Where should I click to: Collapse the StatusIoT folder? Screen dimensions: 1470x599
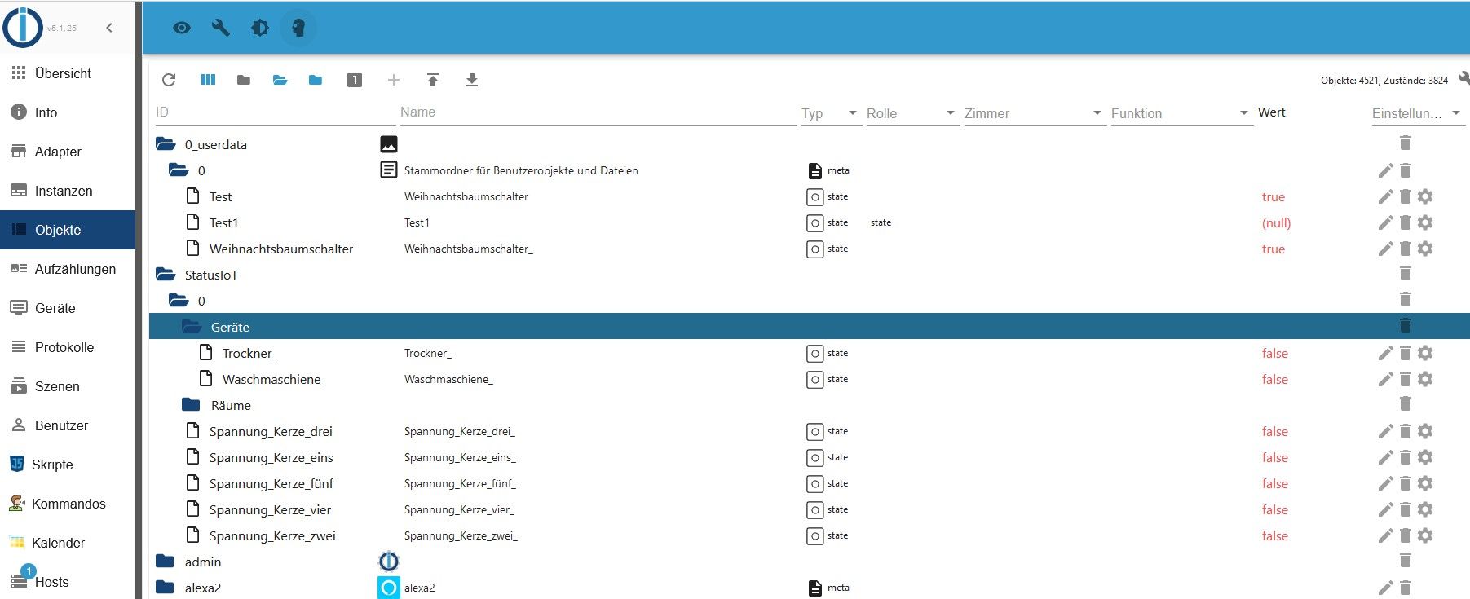click(166, 275)
